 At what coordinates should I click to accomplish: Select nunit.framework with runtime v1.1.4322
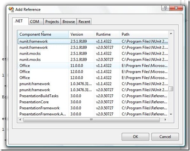pos(93,41)
